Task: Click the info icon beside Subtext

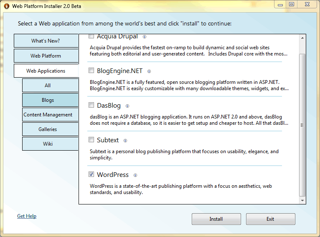Action: 125,141
